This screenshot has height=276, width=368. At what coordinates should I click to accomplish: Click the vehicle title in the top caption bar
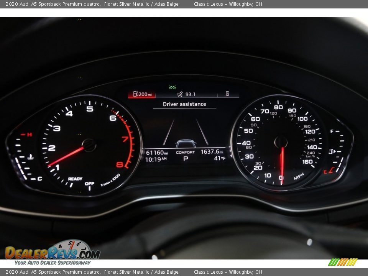(53, 4)
